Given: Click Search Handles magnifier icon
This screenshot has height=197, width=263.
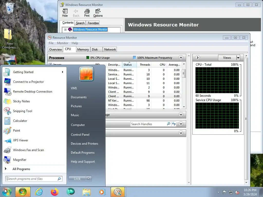Looking at the screenshot, I should [x=168, y=124].
